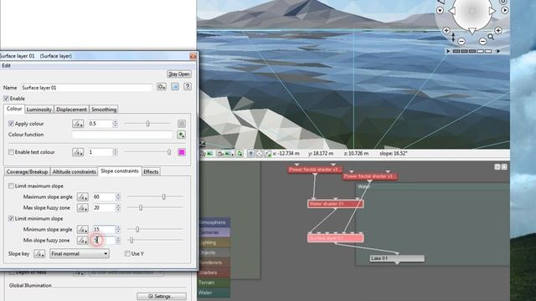This screenshot has height=301, width=536.
Task: Tilt preview camera down with compass bottom arrow
Action: tap(472, 31)
